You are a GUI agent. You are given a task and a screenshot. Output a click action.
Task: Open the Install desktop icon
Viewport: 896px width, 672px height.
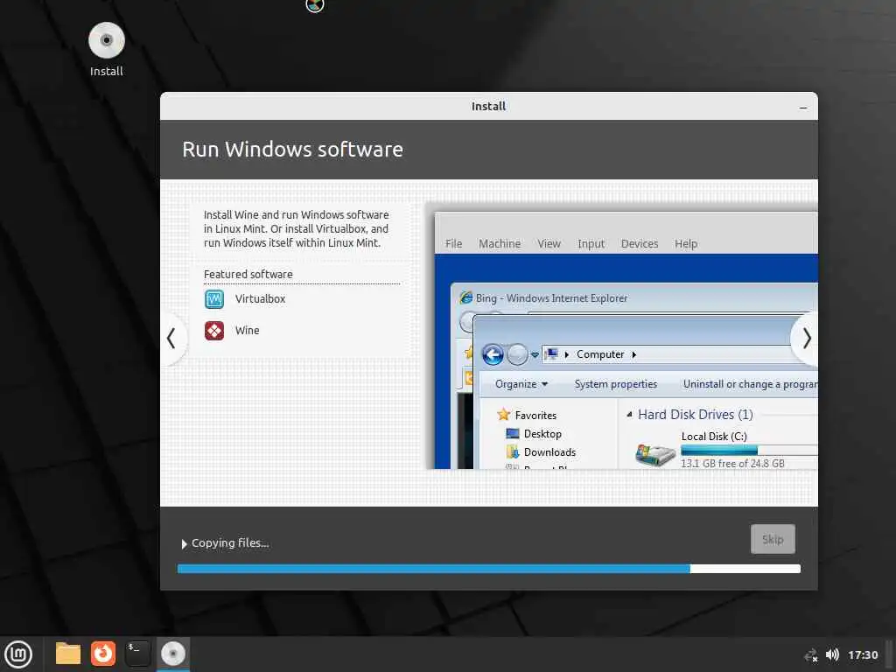click(106, 49)
